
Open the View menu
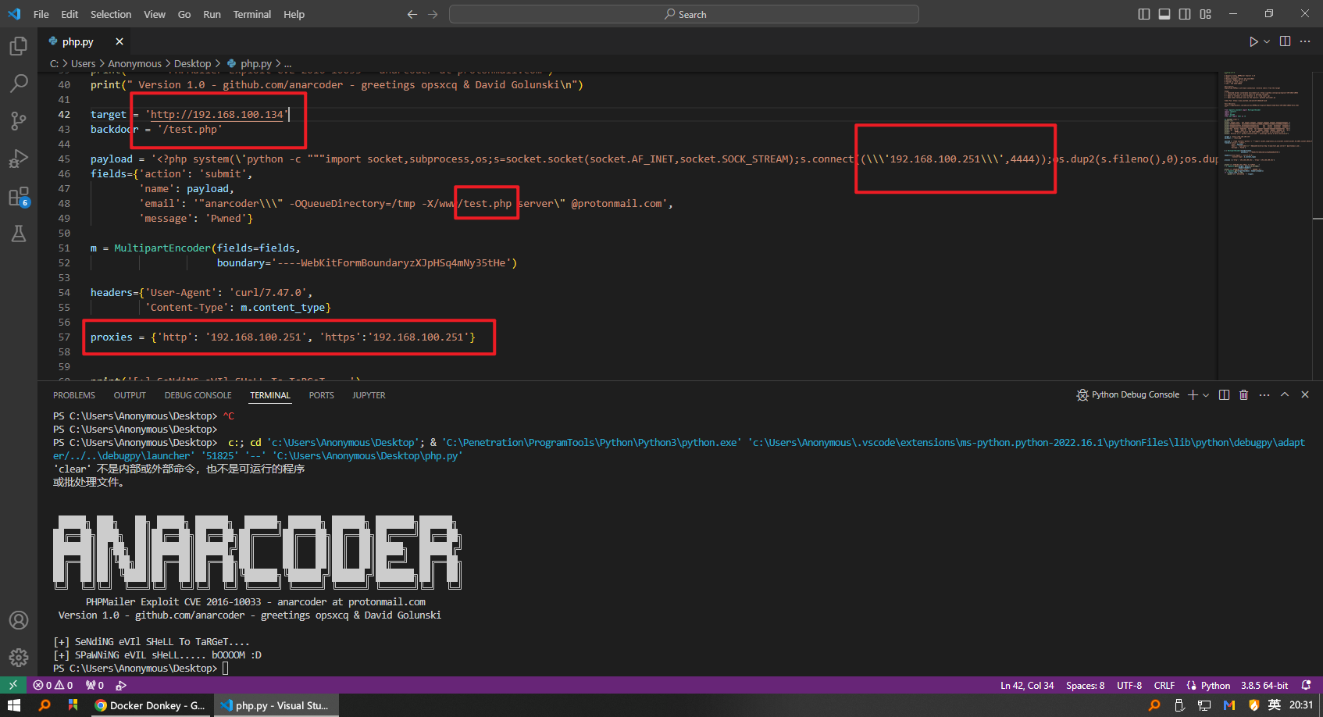(155, 14)
